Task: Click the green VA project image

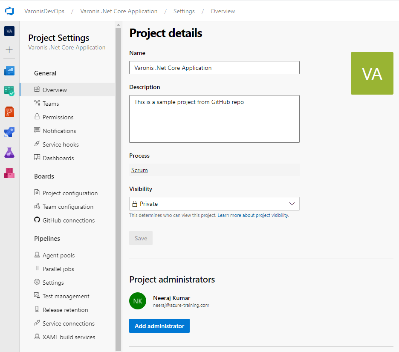Action: (x=372, y=73)
